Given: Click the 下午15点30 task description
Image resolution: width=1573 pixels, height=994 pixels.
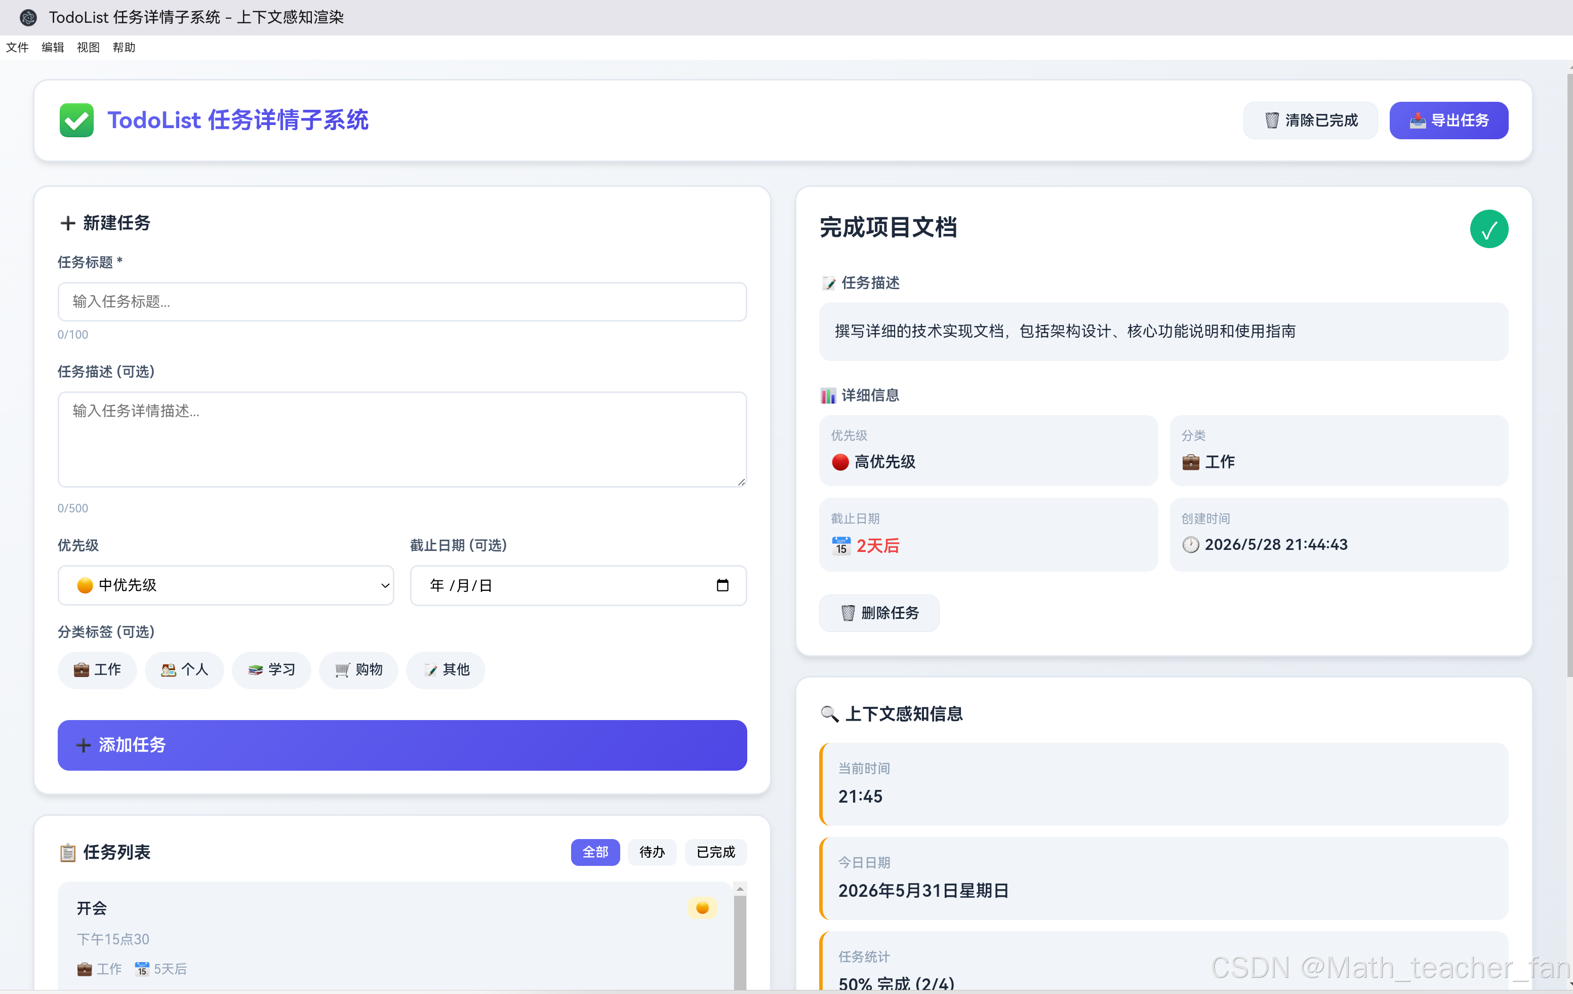Looking at the screenshot, I should click(113, 939).
